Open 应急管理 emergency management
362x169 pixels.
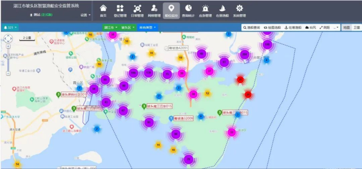click(x=205, y=11)
